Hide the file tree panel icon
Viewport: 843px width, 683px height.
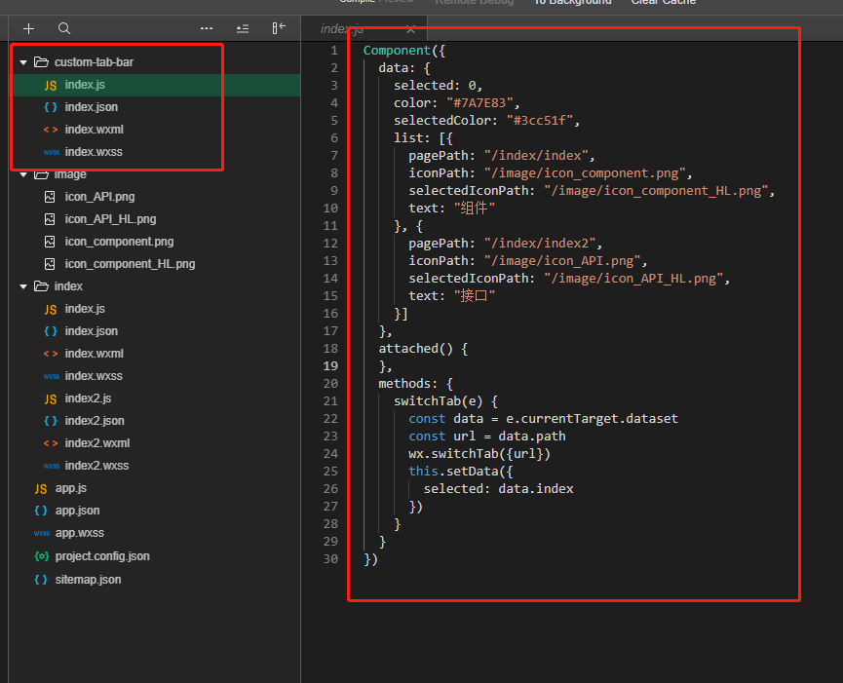[x=279, y=28]
